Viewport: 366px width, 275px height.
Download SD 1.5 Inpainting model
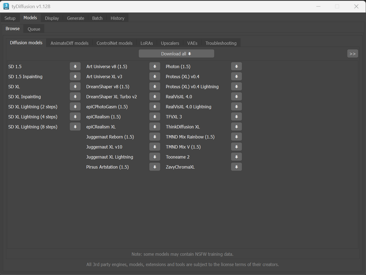point(75,77)
